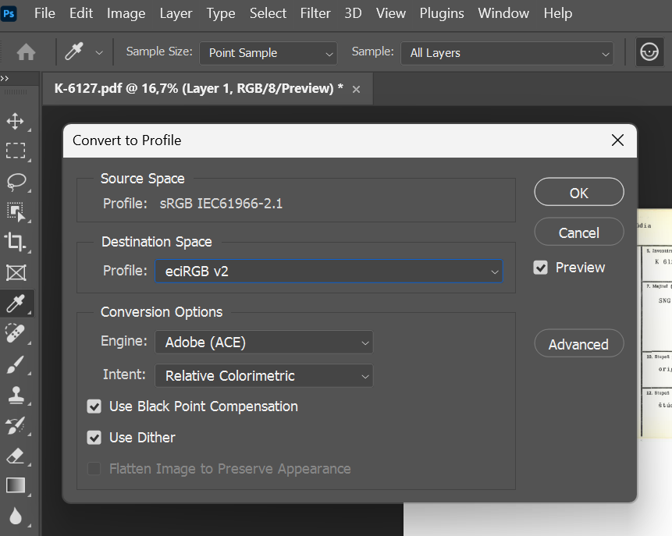Open the Destination Space Profile dropdown
This screenshot has height=536, width=672.
click(x=329, y=272)
